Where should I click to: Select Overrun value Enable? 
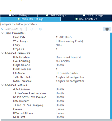point(60,109)
